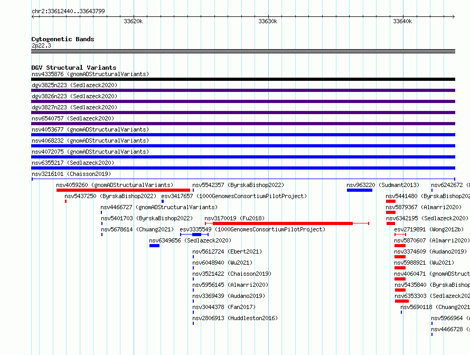Viewport: 470px width, 355px height.
Task: Click the dgv3825n223 Sedlazeck2020 label
Action: [x=74, y=85]
